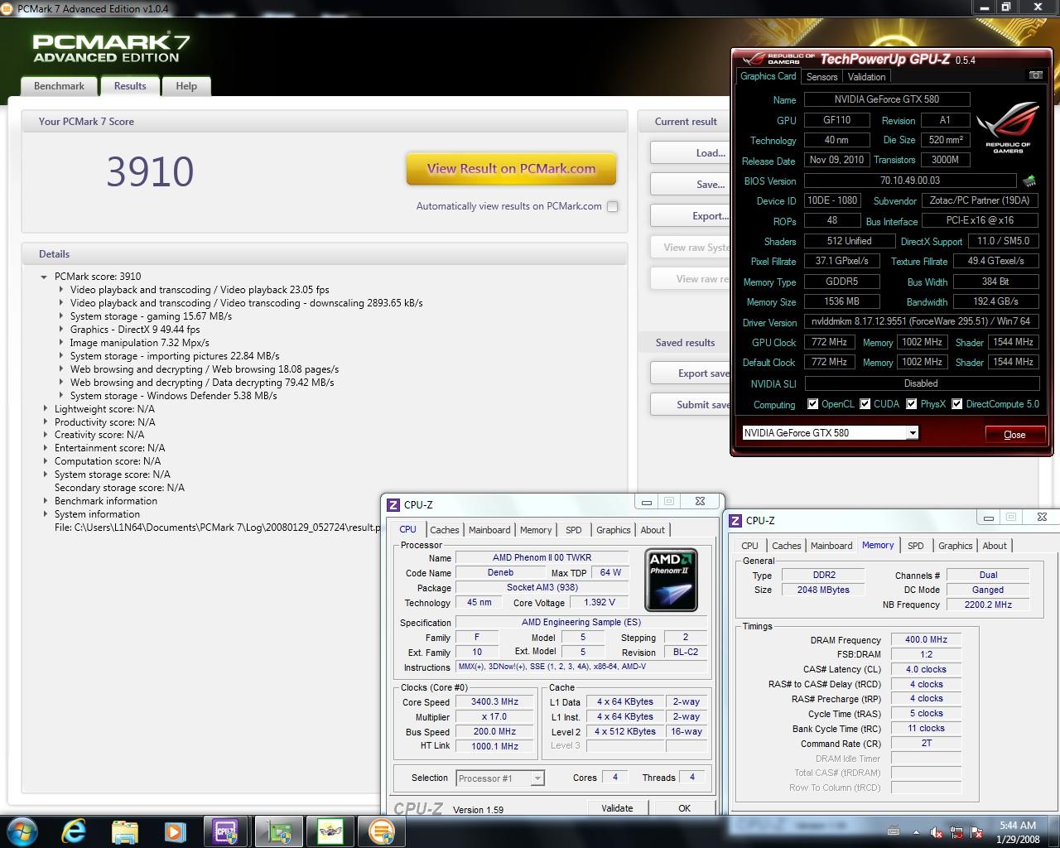Open Windows Media Player from the taskbar
1060x848 pixels.
pos(174,831)
